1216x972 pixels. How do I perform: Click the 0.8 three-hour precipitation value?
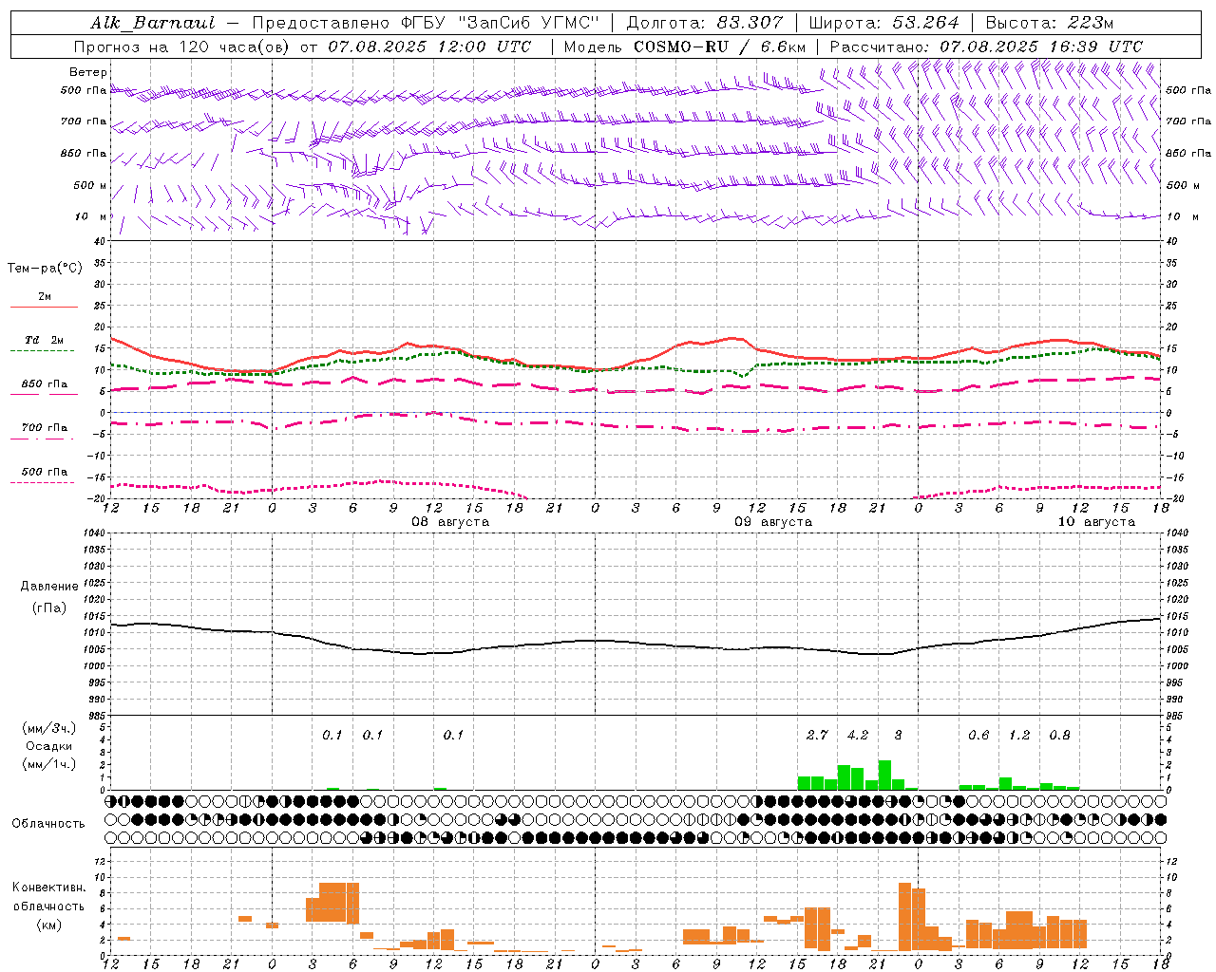pos(1059,735)
